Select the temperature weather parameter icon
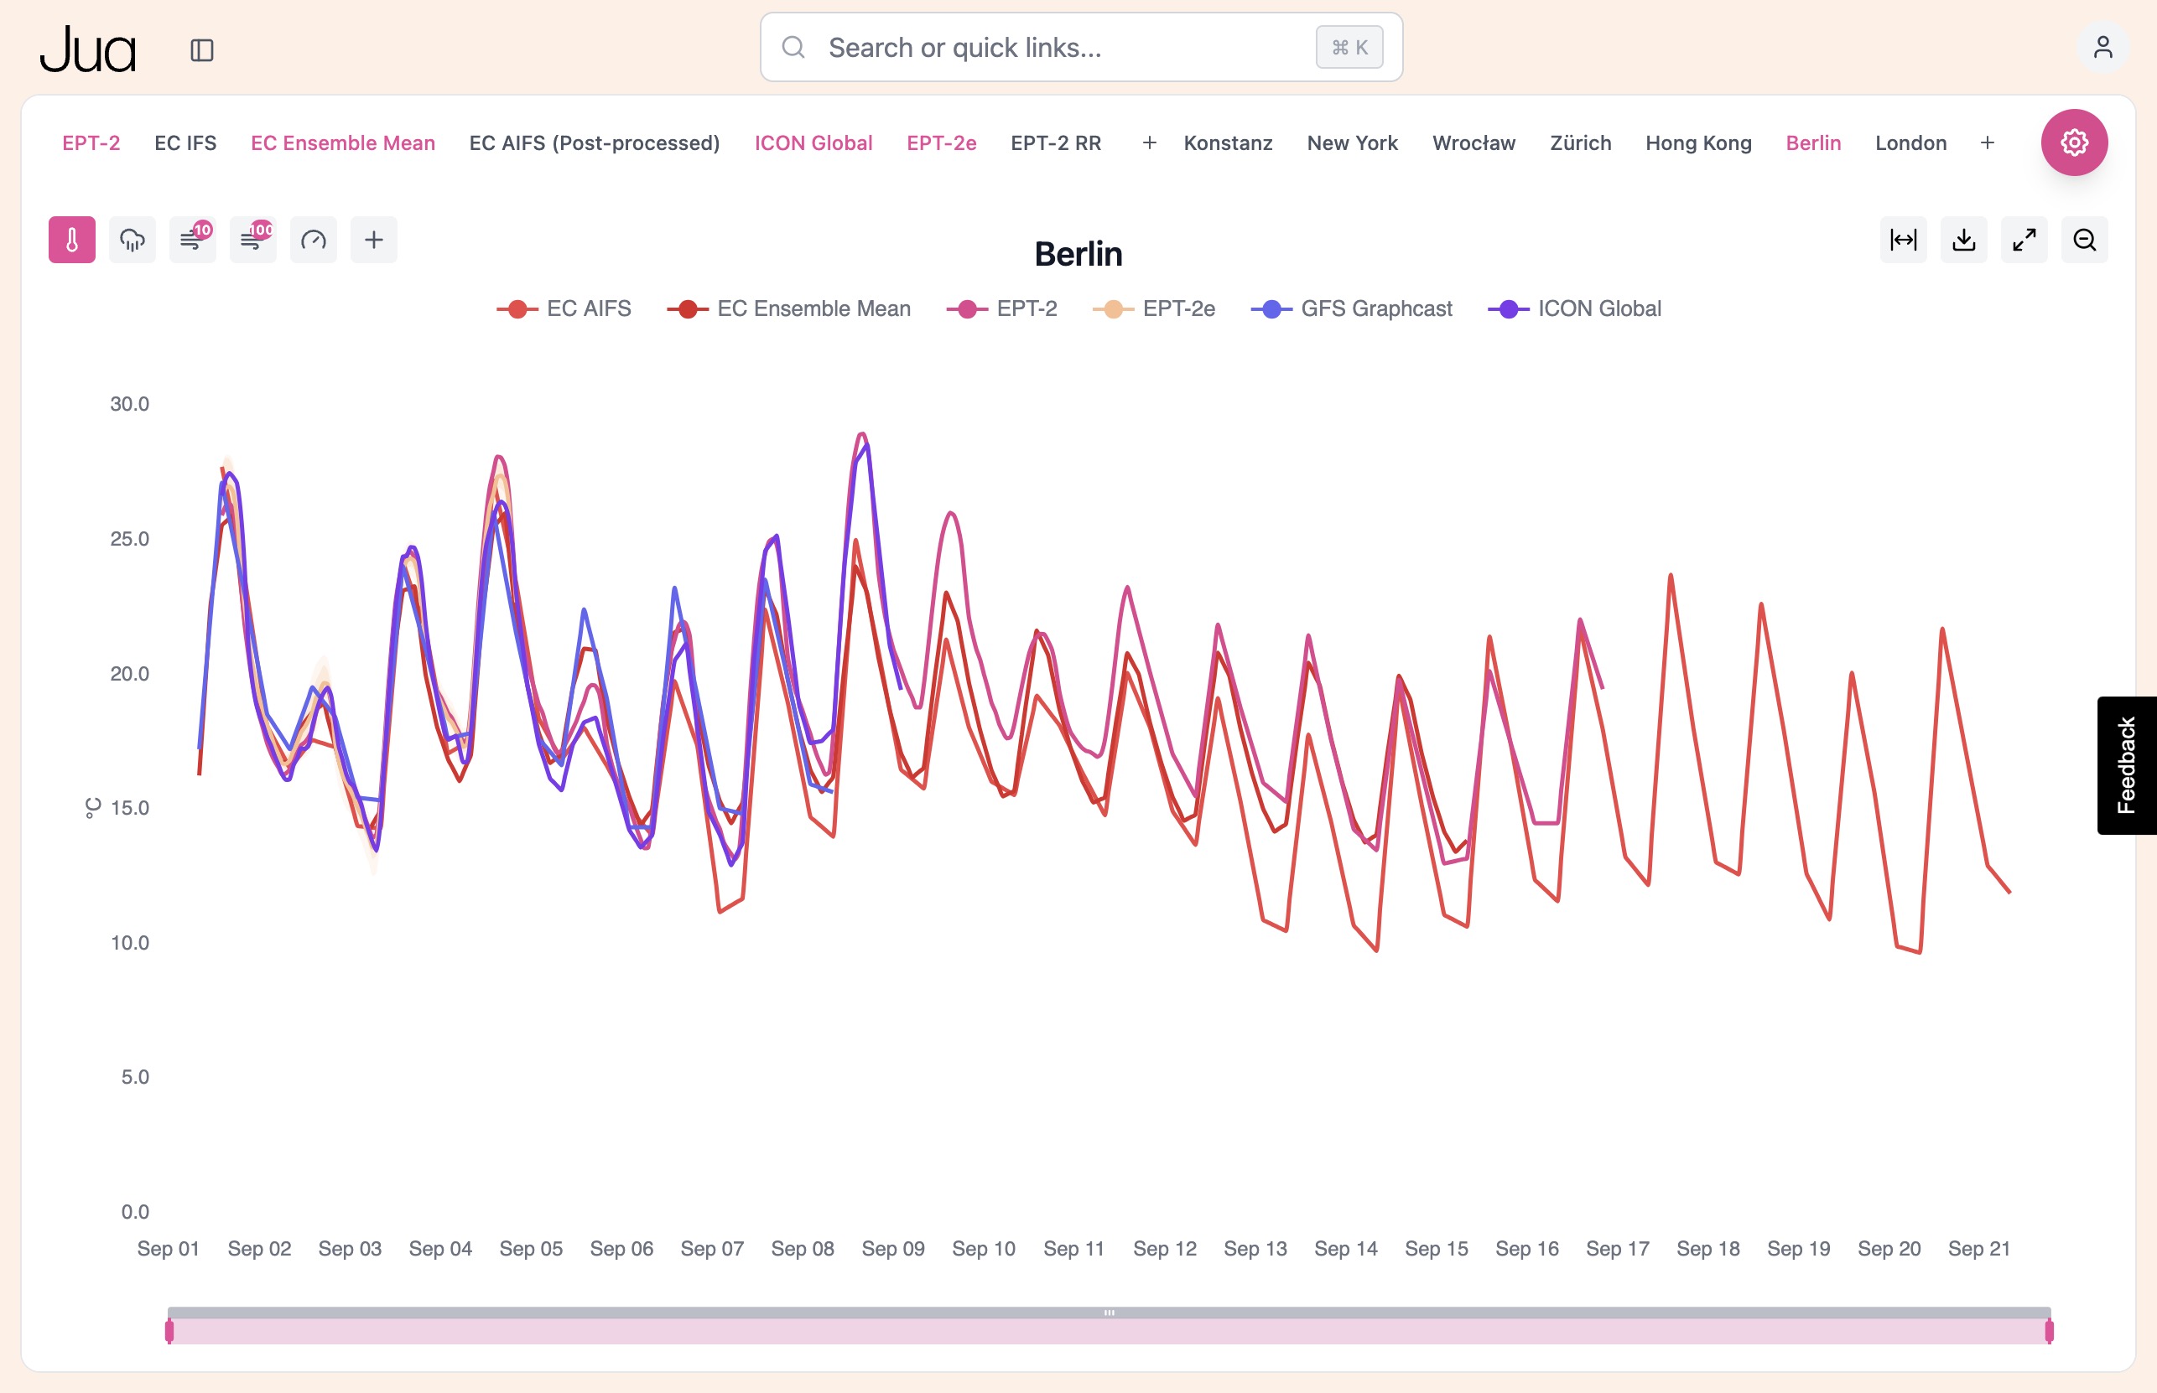 tap(71, 240)
